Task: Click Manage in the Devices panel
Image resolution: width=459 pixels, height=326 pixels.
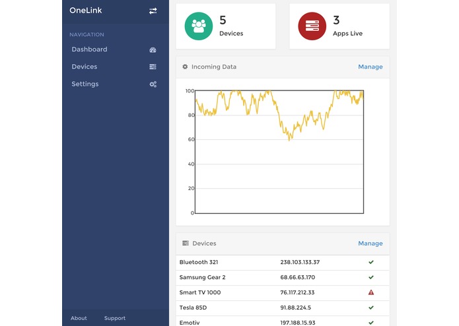Action: pyautogui.click(x=371, y=244)
